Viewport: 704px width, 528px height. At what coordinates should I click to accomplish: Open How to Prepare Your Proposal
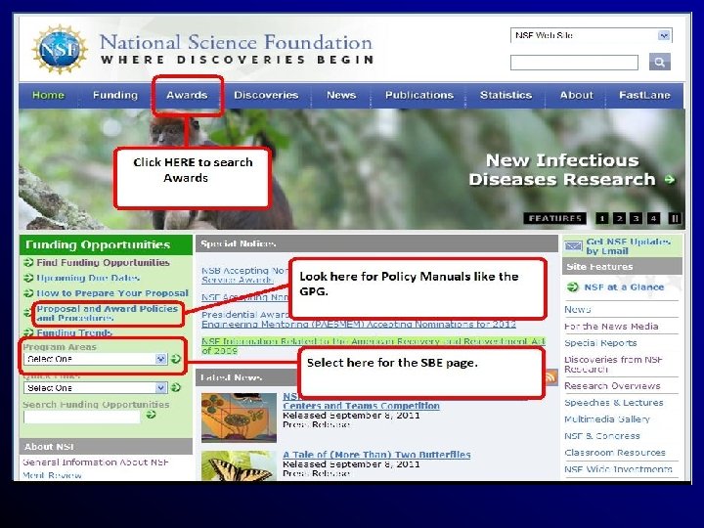112,293
